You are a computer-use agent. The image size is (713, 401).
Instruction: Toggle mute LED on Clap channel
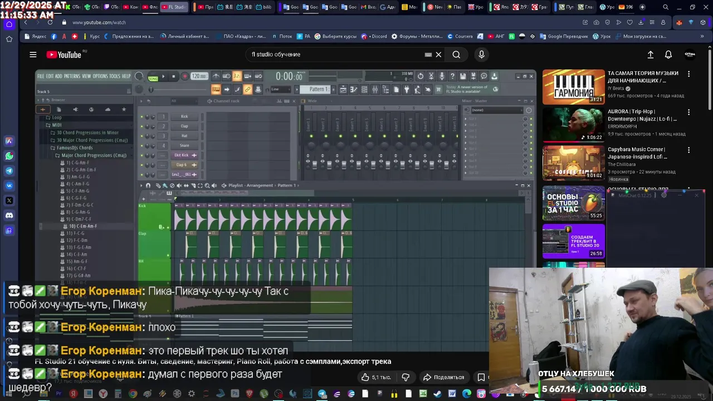141,126
